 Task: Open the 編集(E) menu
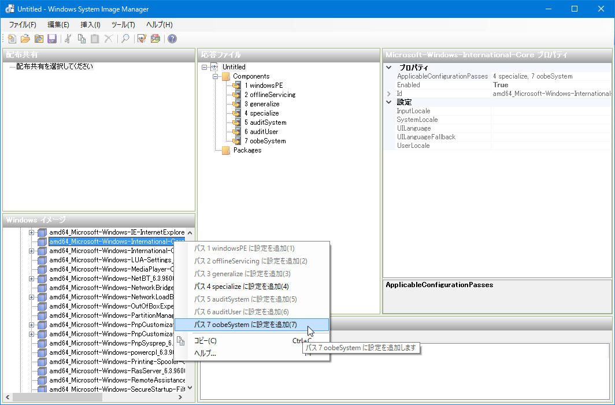[x=58, y=25]
